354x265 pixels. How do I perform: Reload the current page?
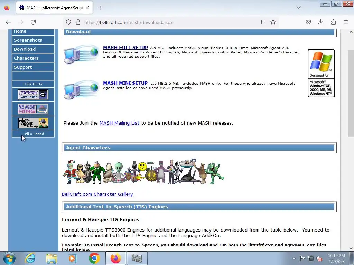(x=33, y=22)
